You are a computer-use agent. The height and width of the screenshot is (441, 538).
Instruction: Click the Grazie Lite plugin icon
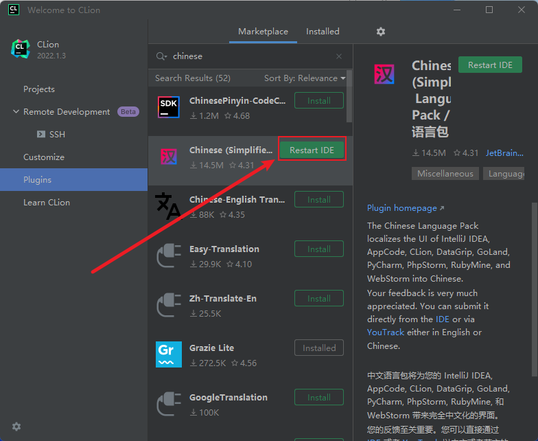[169, 354]
